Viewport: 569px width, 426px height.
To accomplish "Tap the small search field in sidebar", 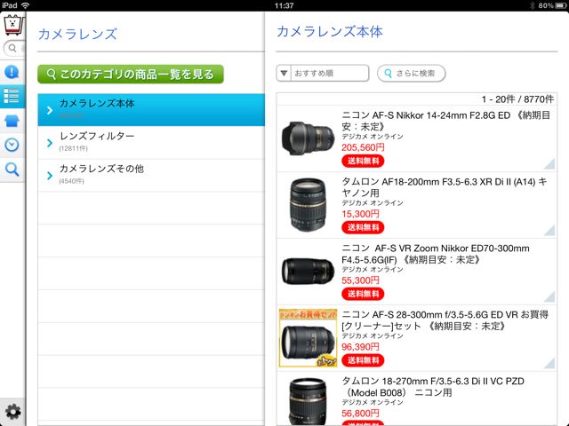I will (14, 48).
